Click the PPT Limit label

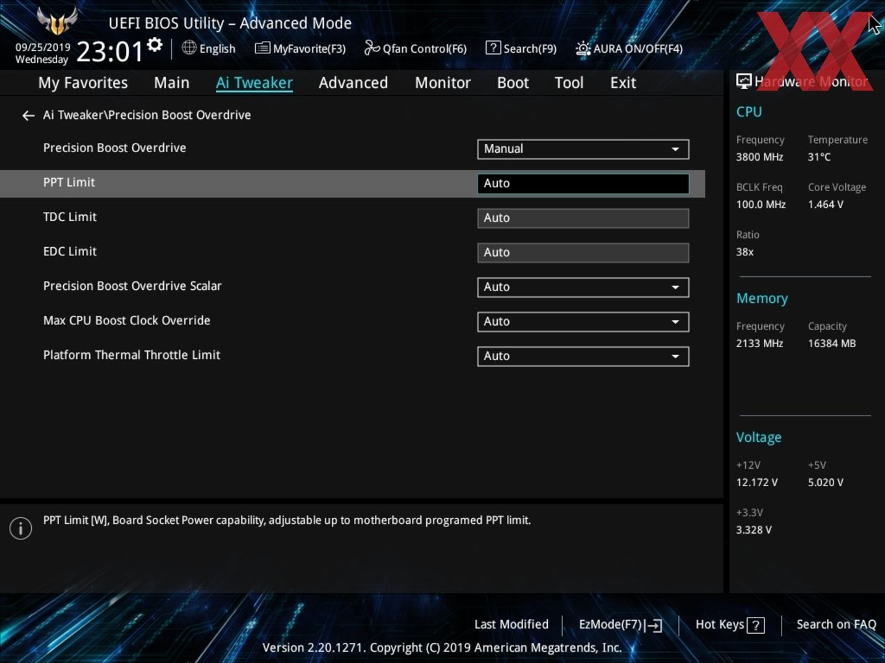(69, 183)
